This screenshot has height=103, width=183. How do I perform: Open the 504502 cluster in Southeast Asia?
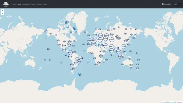(119, 52)
